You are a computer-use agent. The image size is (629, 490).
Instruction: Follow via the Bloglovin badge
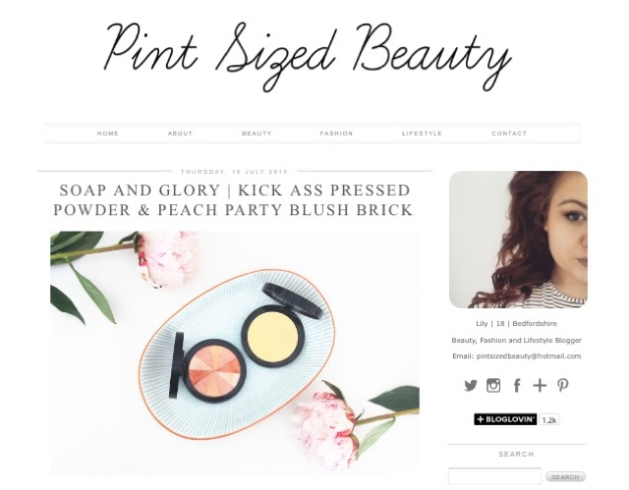(x=505, y=419)
